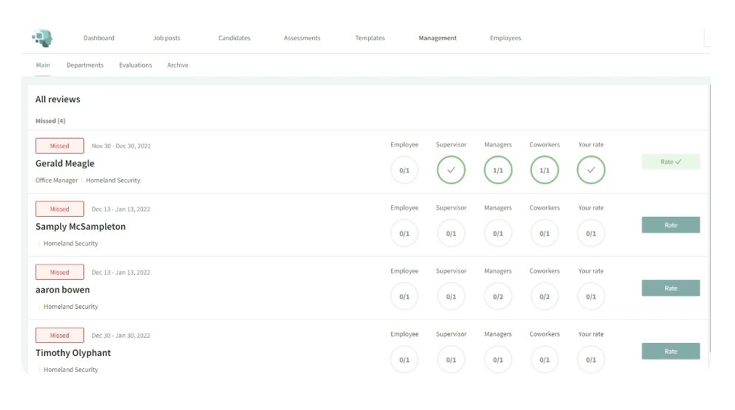735x410 pixels.
Task: Click Gerald Meagle's Your rate checkmark circle
Action: (x=591, y=170)
